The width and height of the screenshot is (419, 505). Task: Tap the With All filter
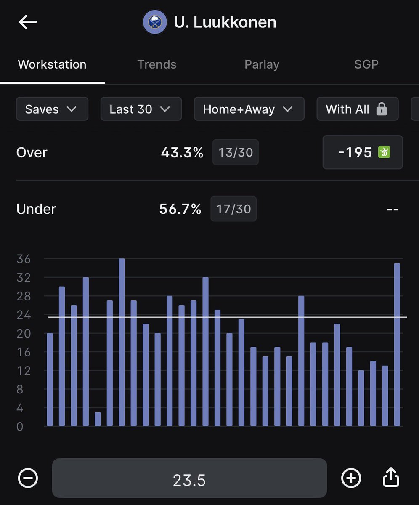point(358,109)
